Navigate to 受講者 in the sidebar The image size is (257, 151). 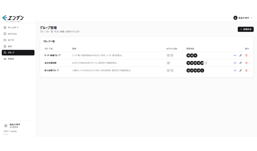tap(18, 59)
